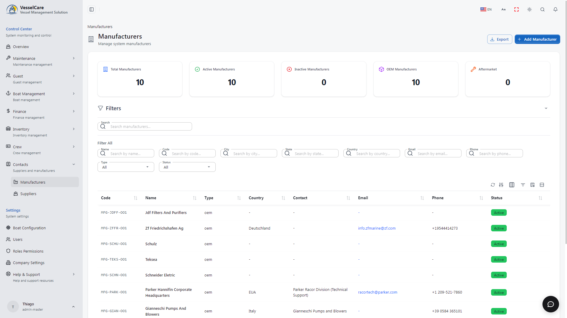Screen dimensions: 567x318
Task: Collapse the Filters section chevron
Action: pyautogui.click(x=546, y=108)
